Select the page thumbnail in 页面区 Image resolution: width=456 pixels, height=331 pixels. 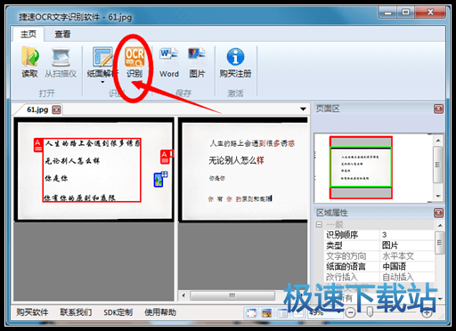361,167
